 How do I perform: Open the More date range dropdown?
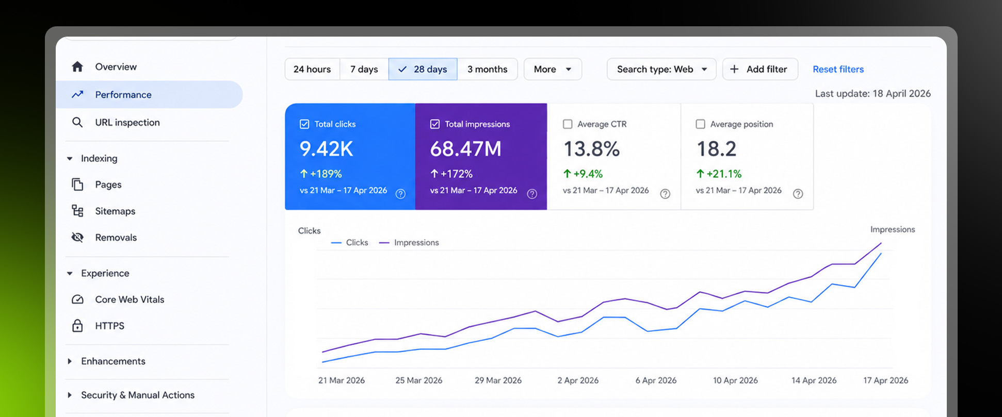553,69
